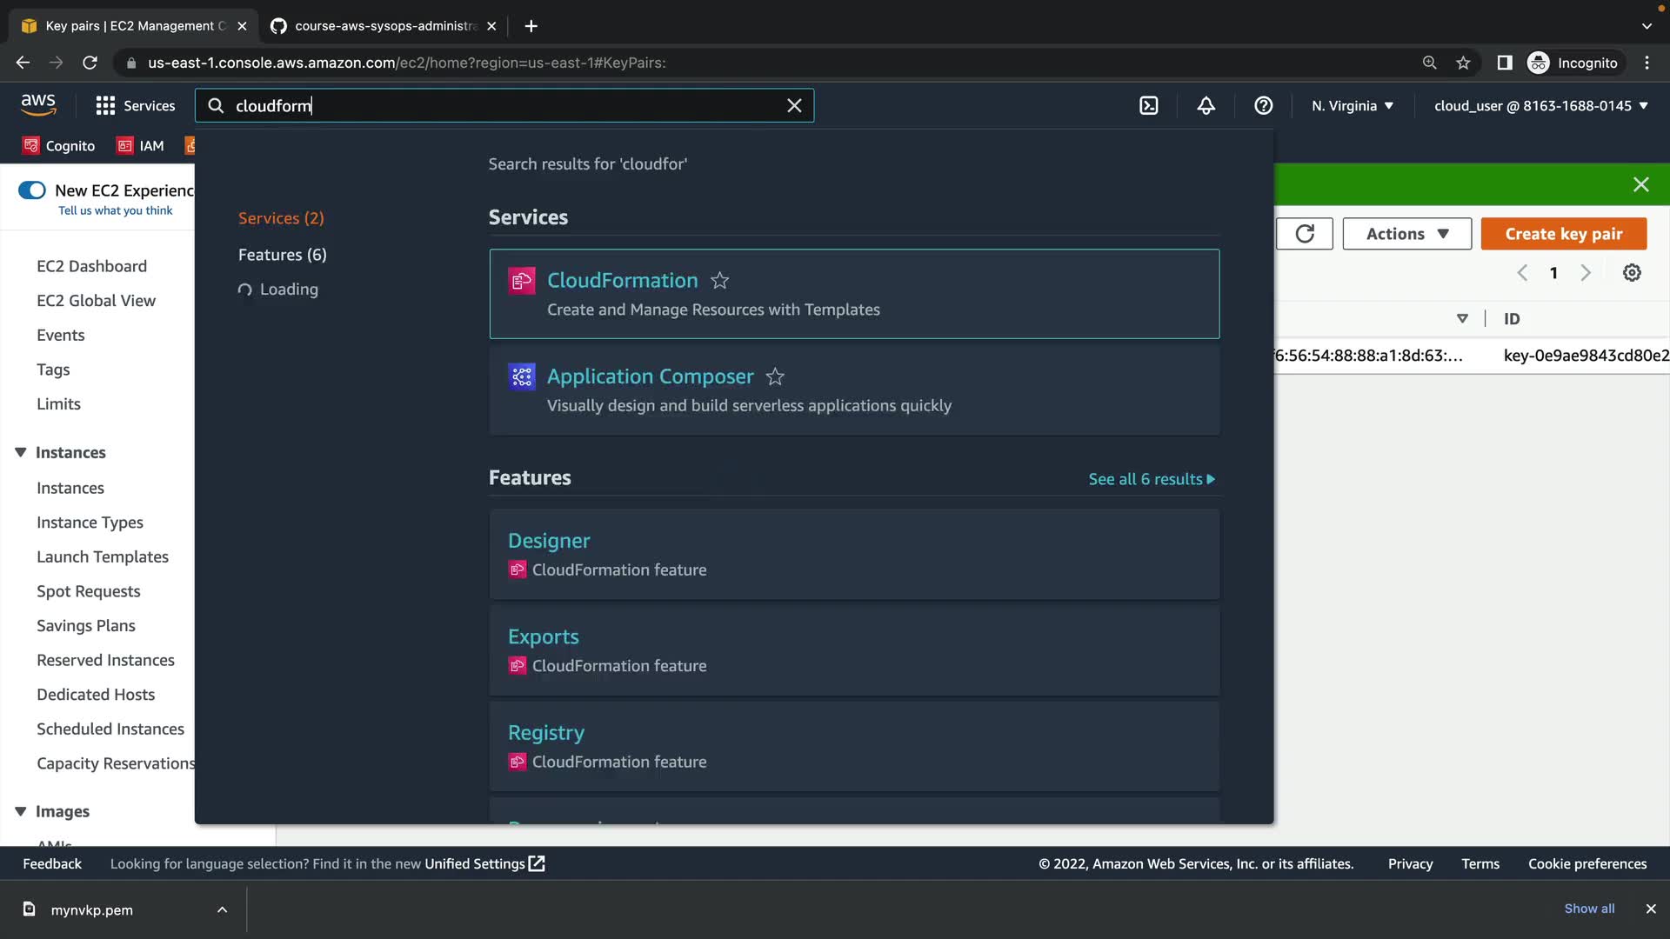Star the Application Composer service
This screenshot has height=939, width=1670.
pyautogui.click(x=775, y=376)
